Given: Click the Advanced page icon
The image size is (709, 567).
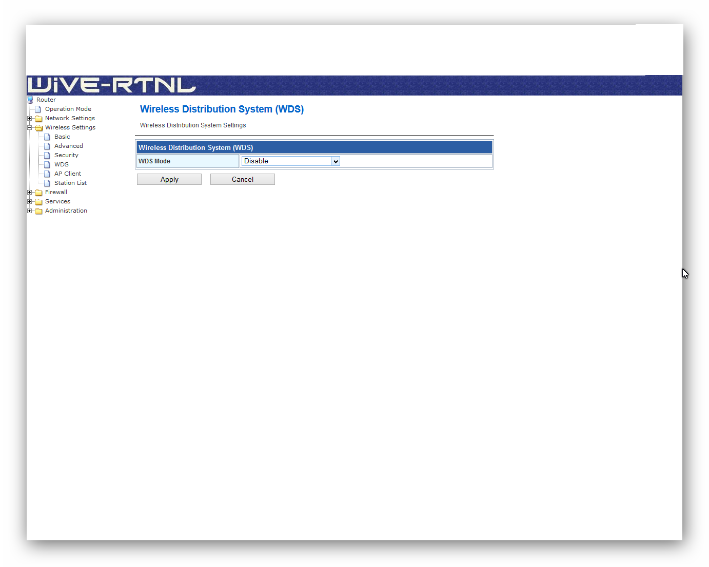Looking at the screenshot, I should (x=47, y=146).
